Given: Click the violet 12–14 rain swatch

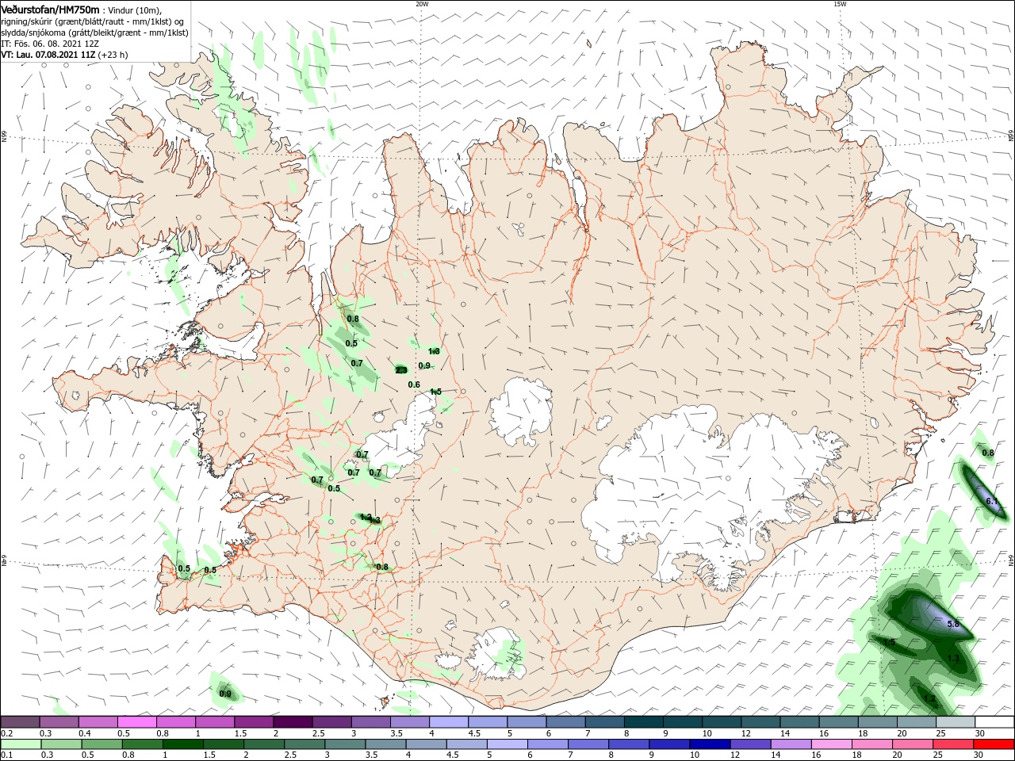Looking at the screenshot, I should pyautogui.click(x=750, y=744).
